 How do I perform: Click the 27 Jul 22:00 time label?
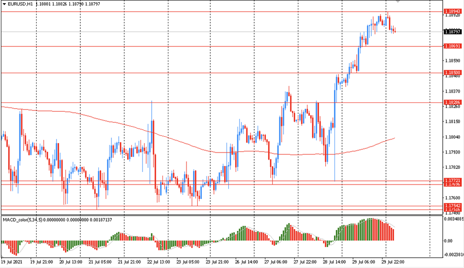(x=305, y=262)
